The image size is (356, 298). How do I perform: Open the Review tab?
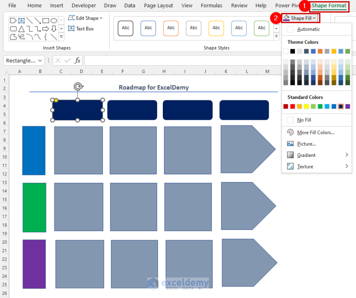(x=239, y=6)
